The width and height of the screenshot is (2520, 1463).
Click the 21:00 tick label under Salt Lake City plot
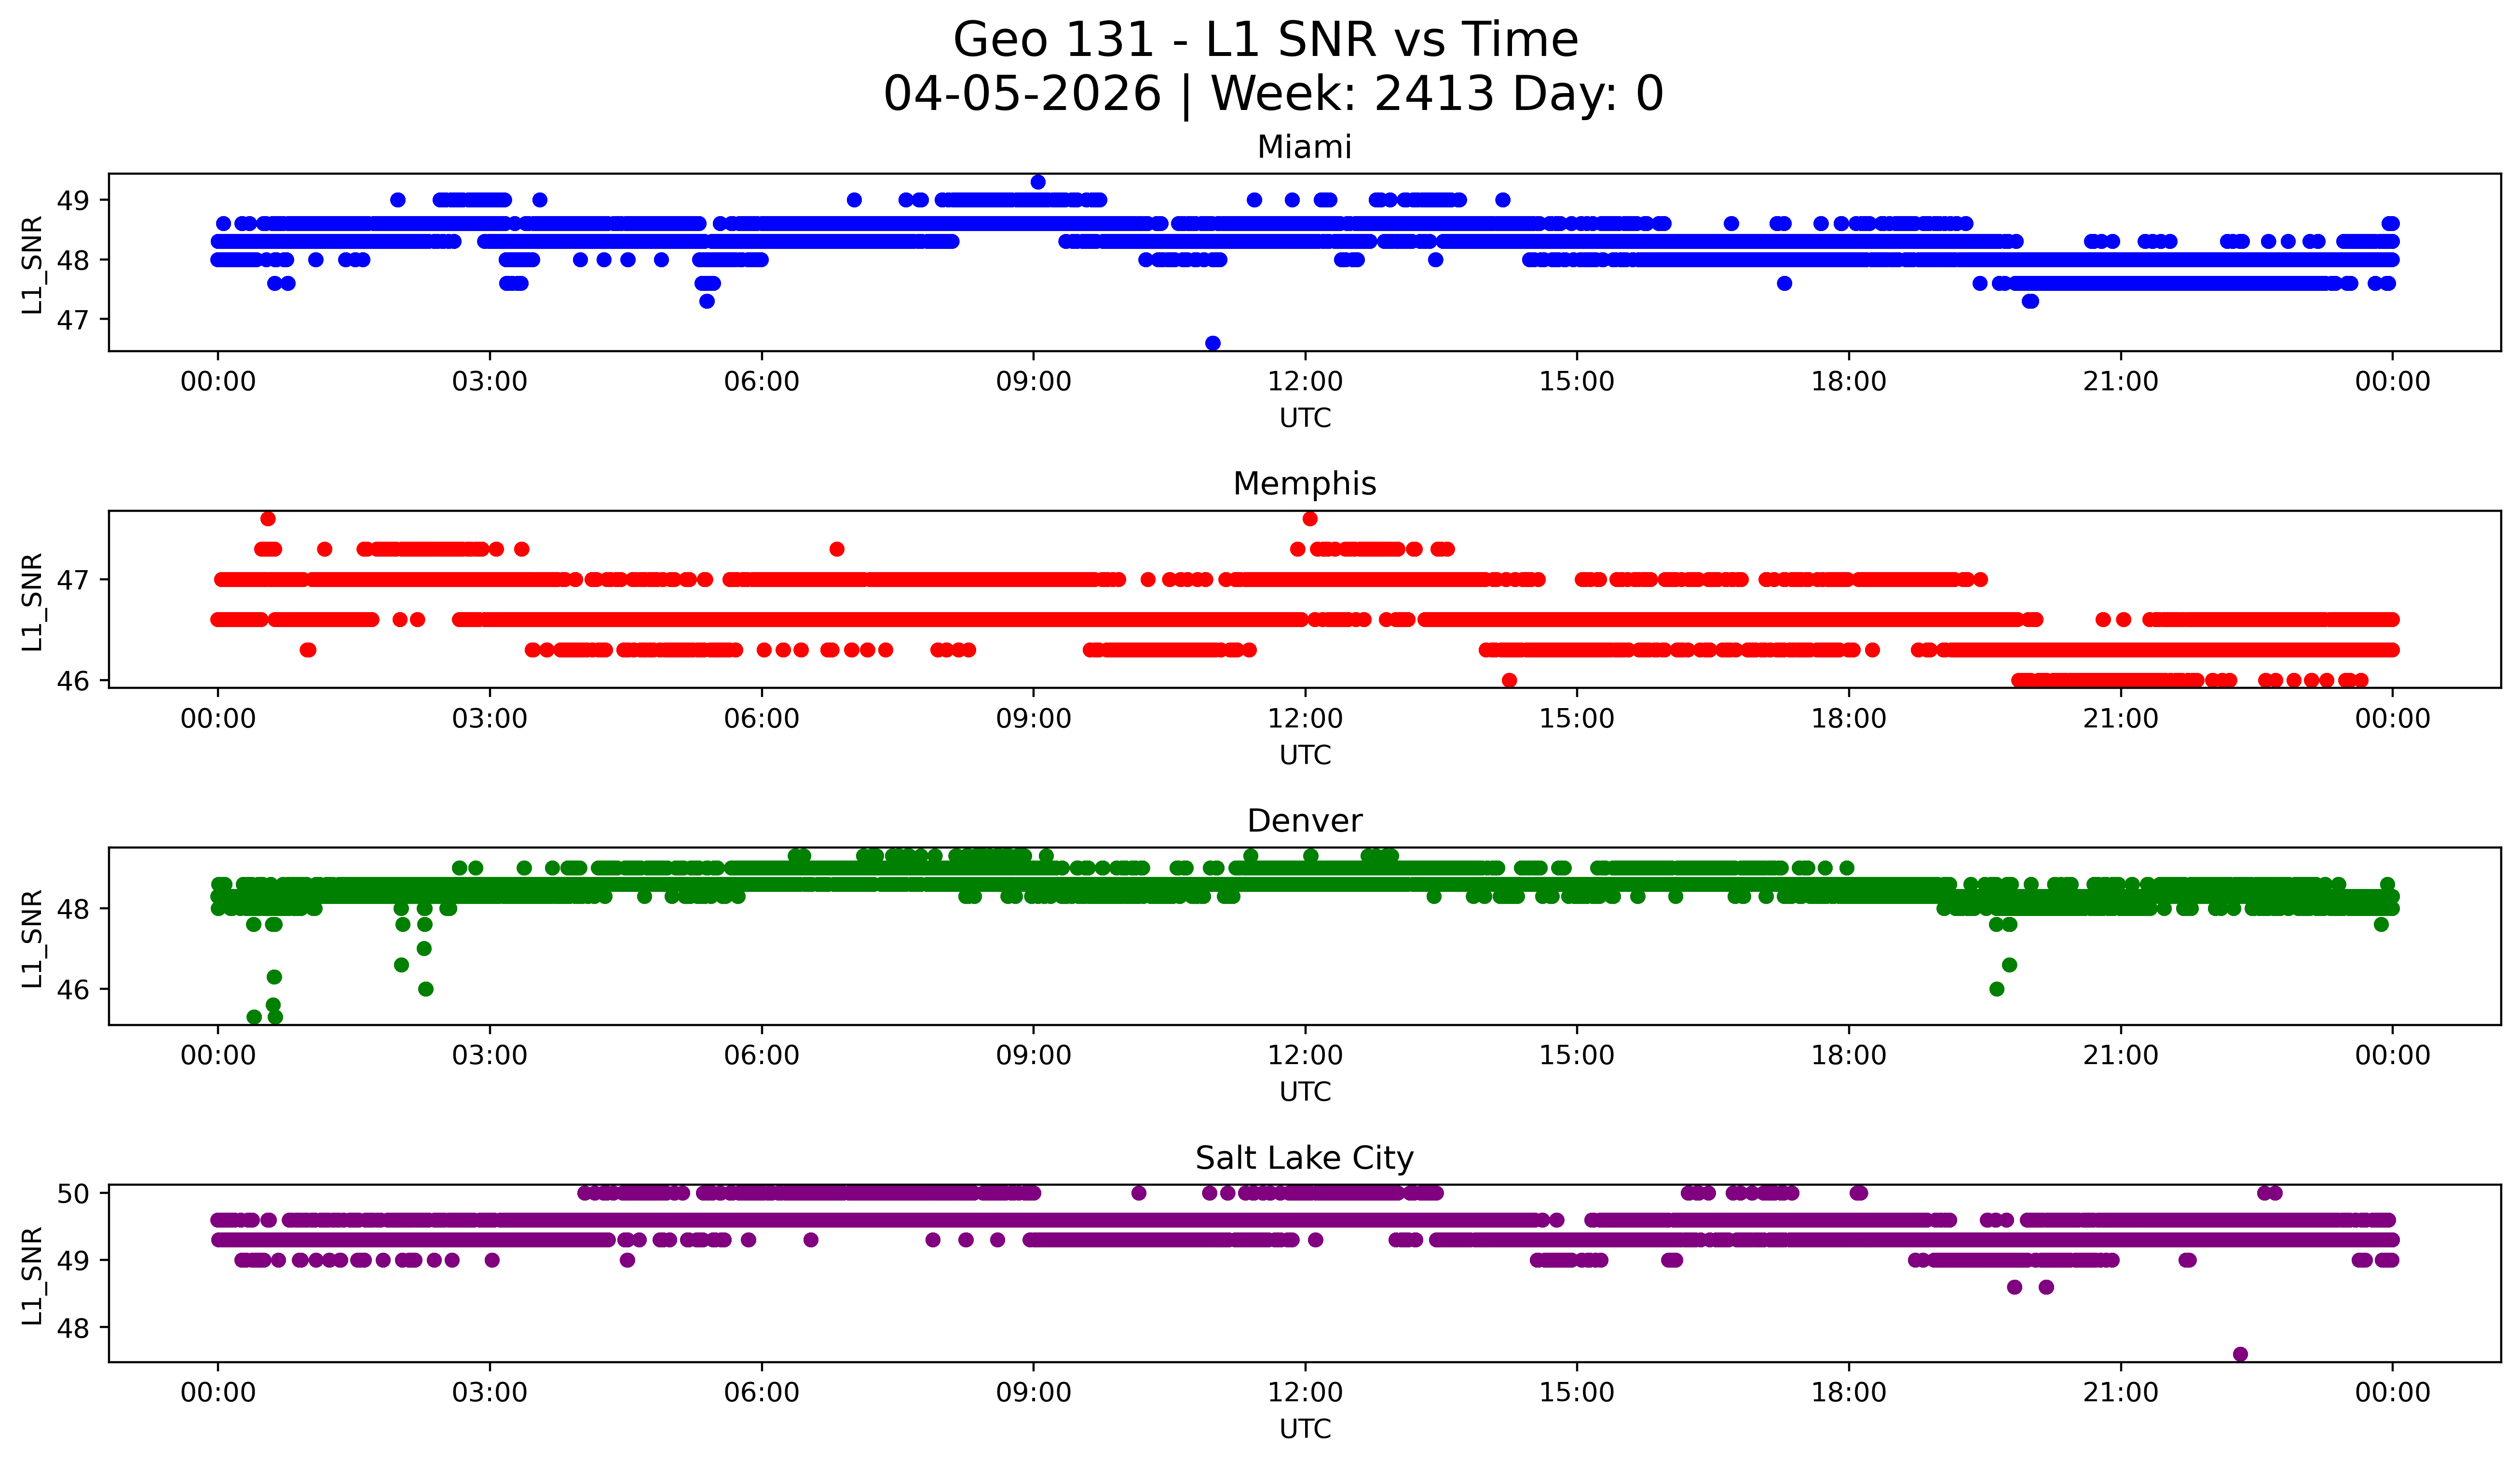[x=2120, y=1393]
